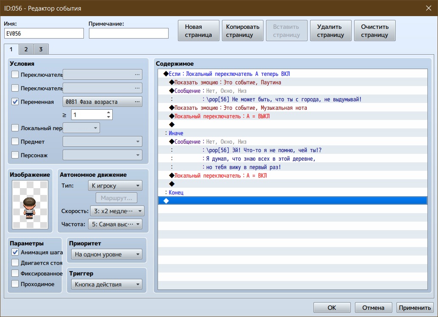Viewport: 438px width, 317px height.
Task: Toggle the Анимация шага checkbox
Action: click(15, 252)
